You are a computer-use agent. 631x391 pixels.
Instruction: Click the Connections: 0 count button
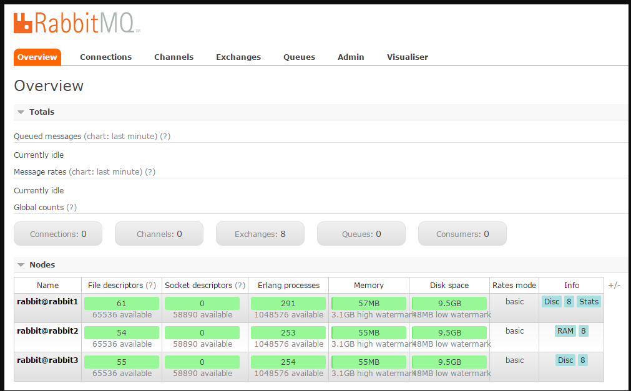[58, 234]
